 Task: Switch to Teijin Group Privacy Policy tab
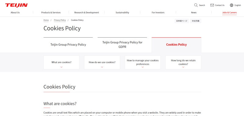point(68,45)
